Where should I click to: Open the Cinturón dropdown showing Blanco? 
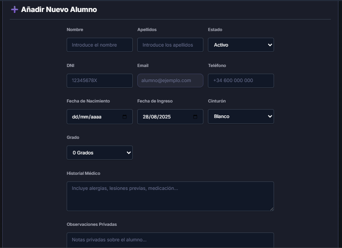pos(241,116)
